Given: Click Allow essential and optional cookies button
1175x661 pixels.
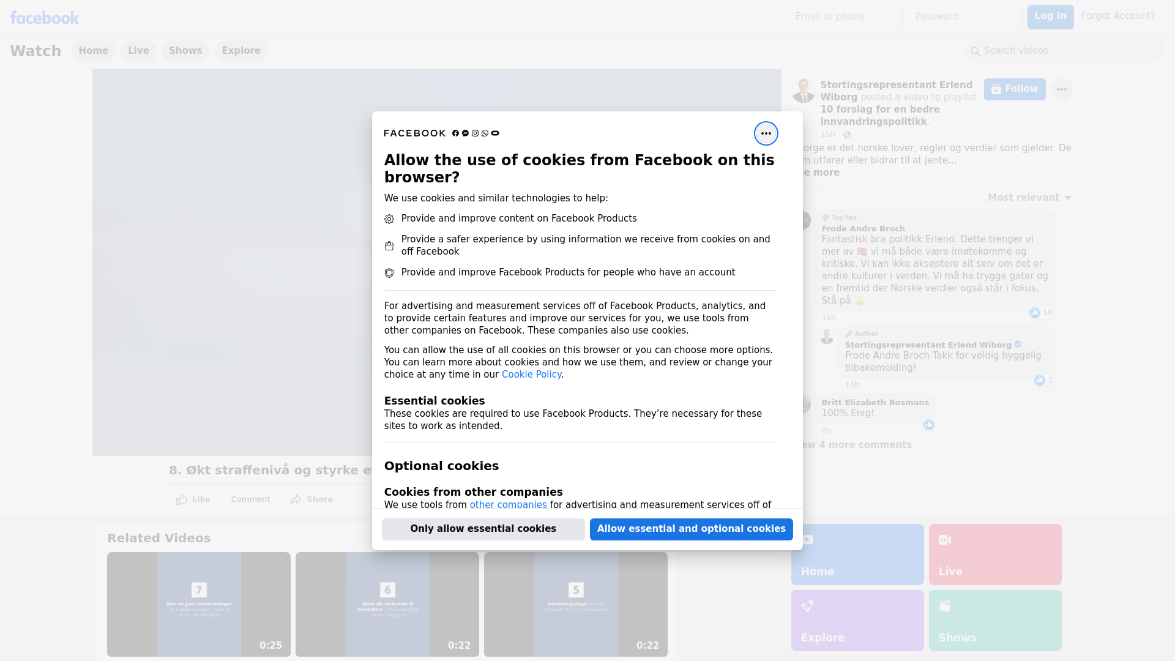Looking at the screenshot, I should coord(692,529).
